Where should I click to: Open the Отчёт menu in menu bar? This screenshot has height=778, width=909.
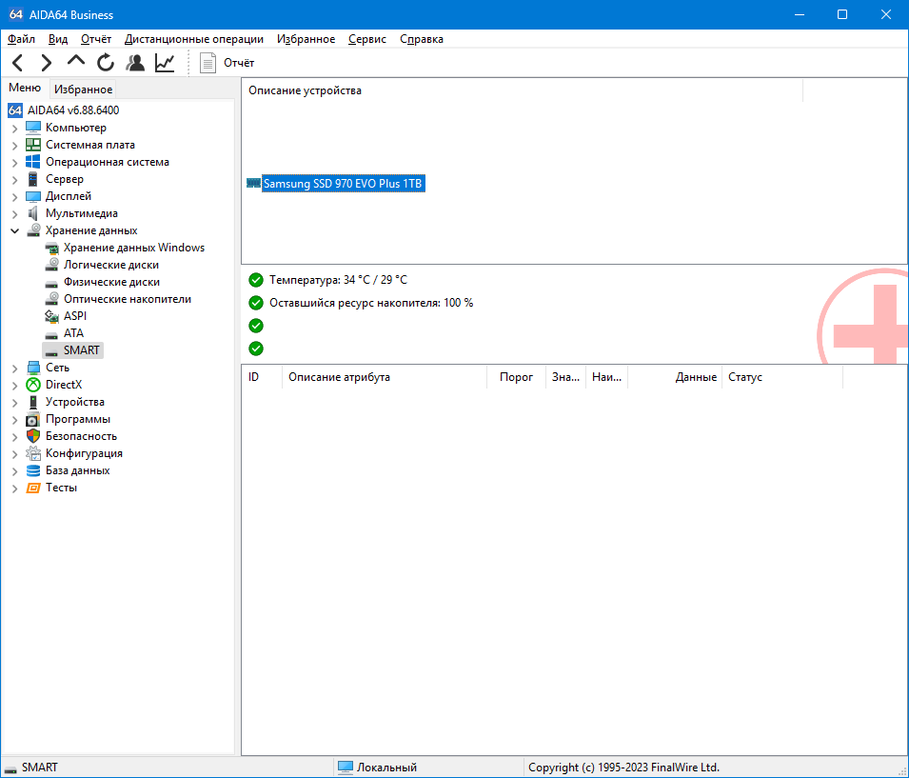coord(96,39)
